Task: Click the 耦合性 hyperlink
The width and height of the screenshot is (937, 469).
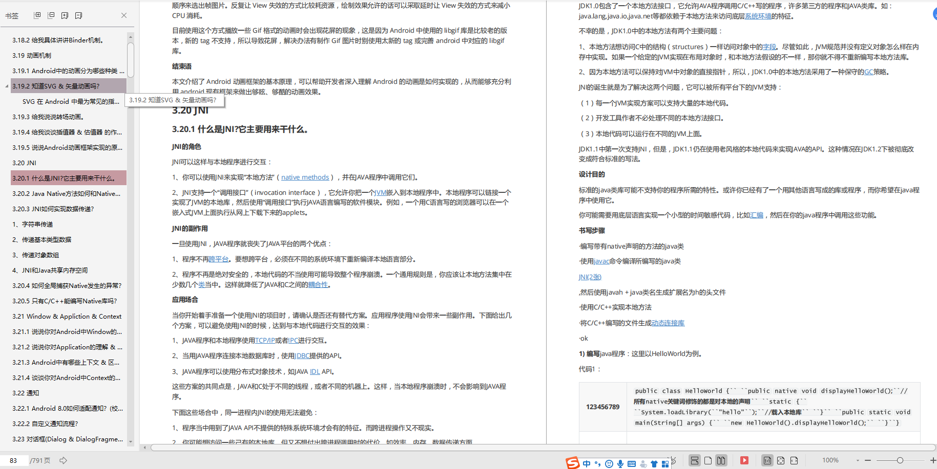Action: (318, 284)
